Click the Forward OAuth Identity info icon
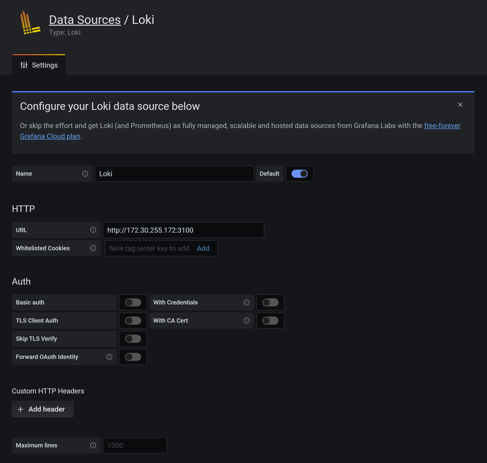 pyautogui.click(x=109, y=357)
